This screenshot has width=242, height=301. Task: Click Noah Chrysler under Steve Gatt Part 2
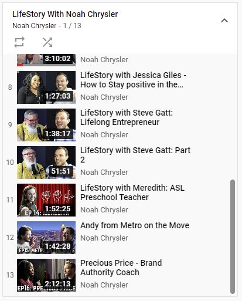pyautogui.click(x=104, y=173)
